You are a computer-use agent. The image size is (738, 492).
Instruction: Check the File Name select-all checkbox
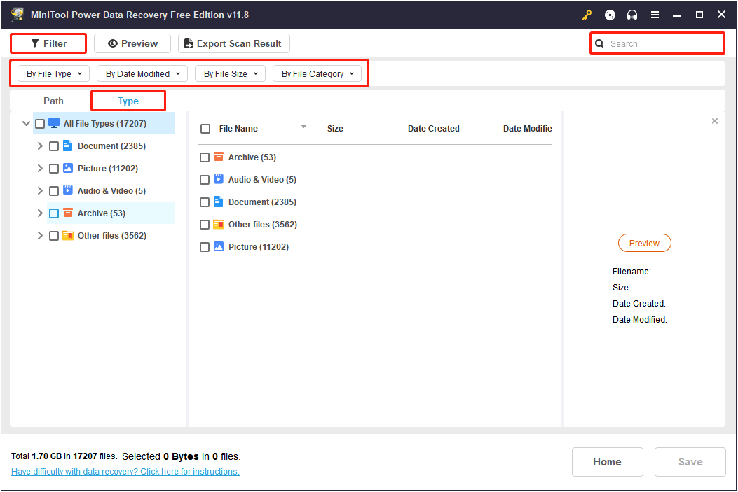[205, 129]
